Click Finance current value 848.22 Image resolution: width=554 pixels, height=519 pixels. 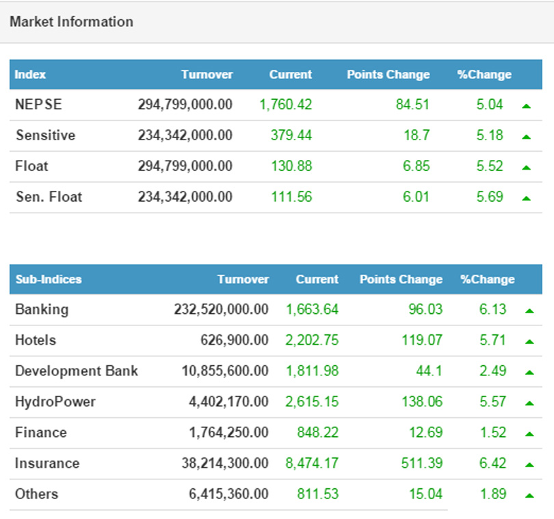[x=318, y=432]
